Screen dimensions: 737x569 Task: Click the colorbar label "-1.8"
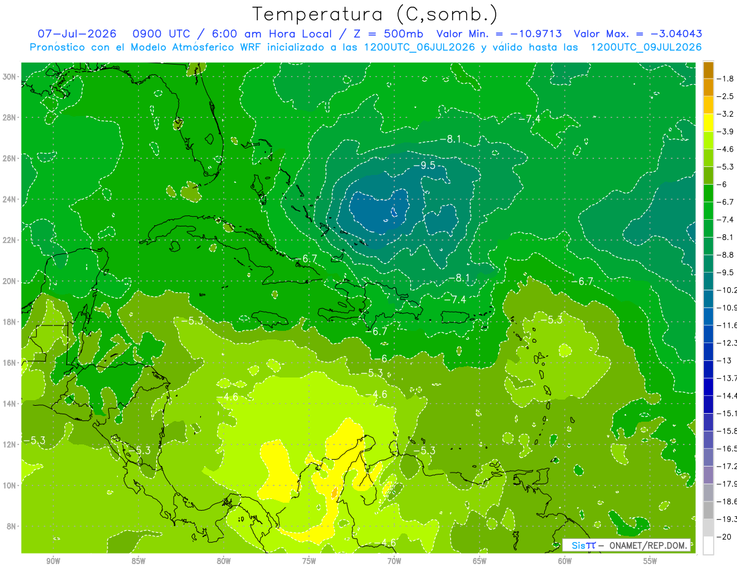click(727, 79)
